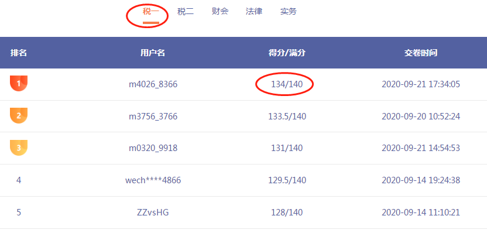Click rank number 5
This screenshot has width=487, height=233.
click(19, 213)
